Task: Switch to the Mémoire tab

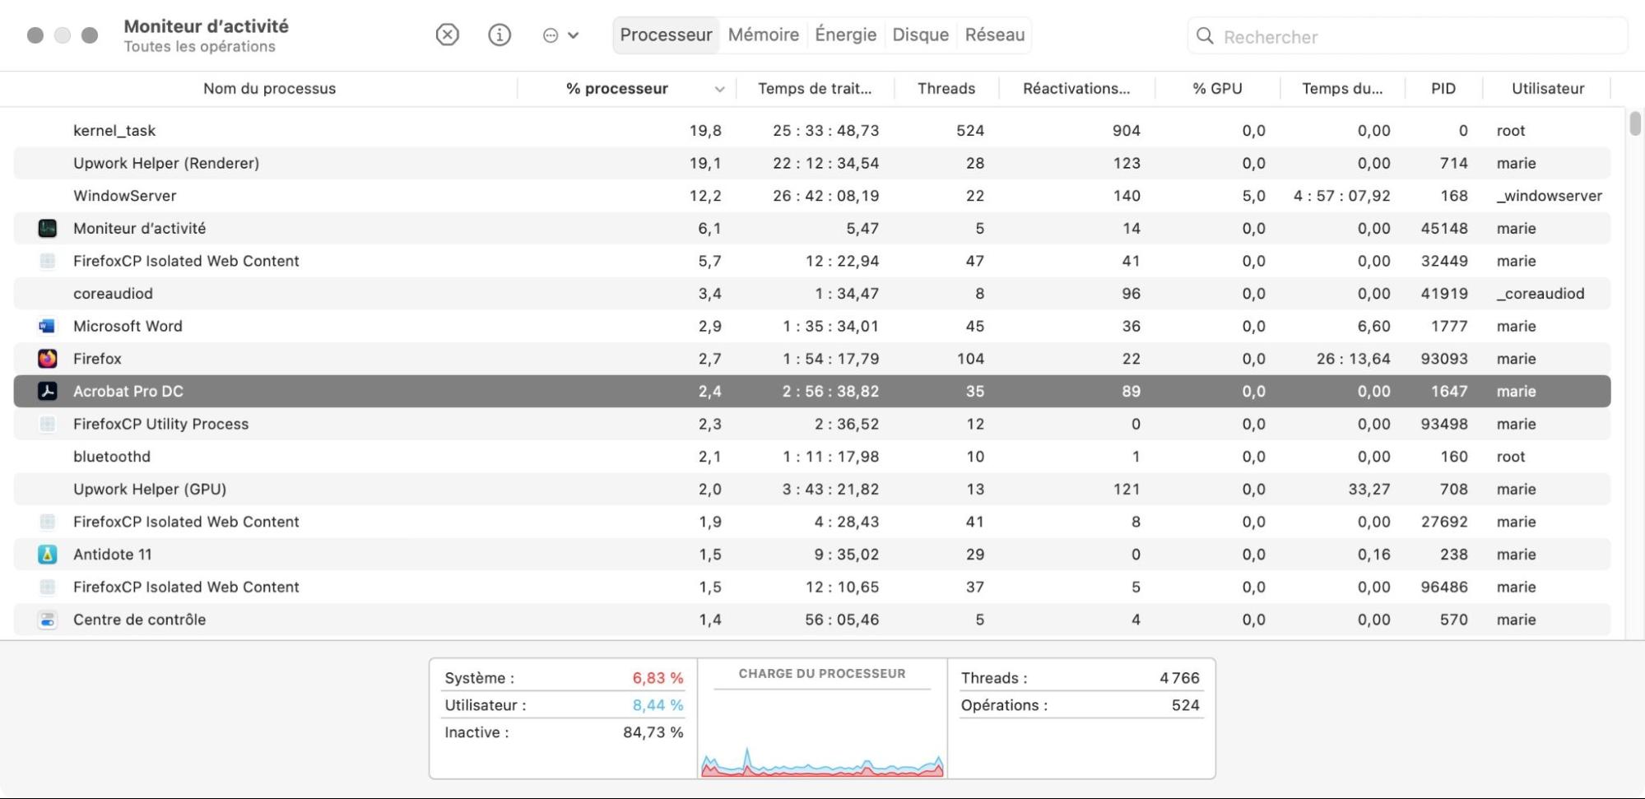Action: click(763, 35)
